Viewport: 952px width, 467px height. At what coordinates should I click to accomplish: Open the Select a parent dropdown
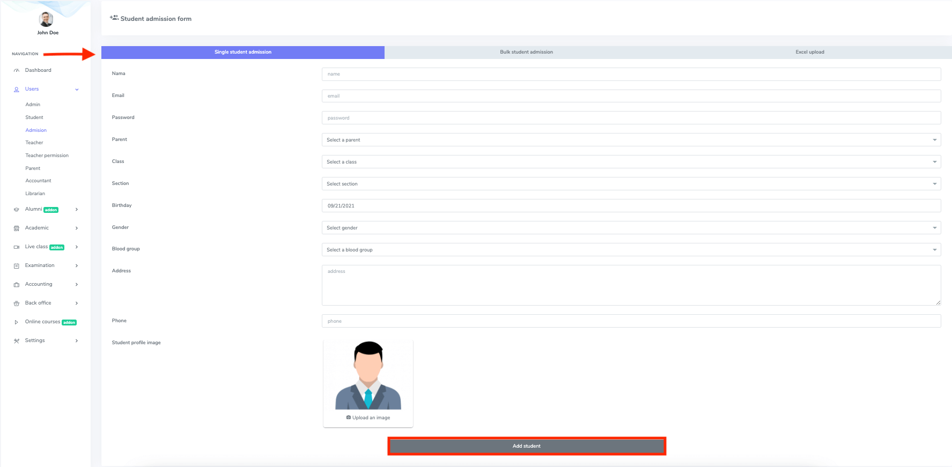[x=631, y=140]
